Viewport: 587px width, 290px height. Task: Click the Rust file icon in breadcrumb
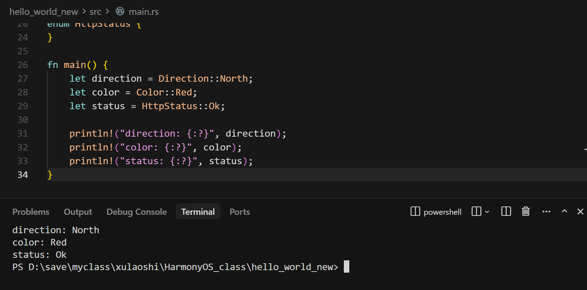click(x=120, y=12)
